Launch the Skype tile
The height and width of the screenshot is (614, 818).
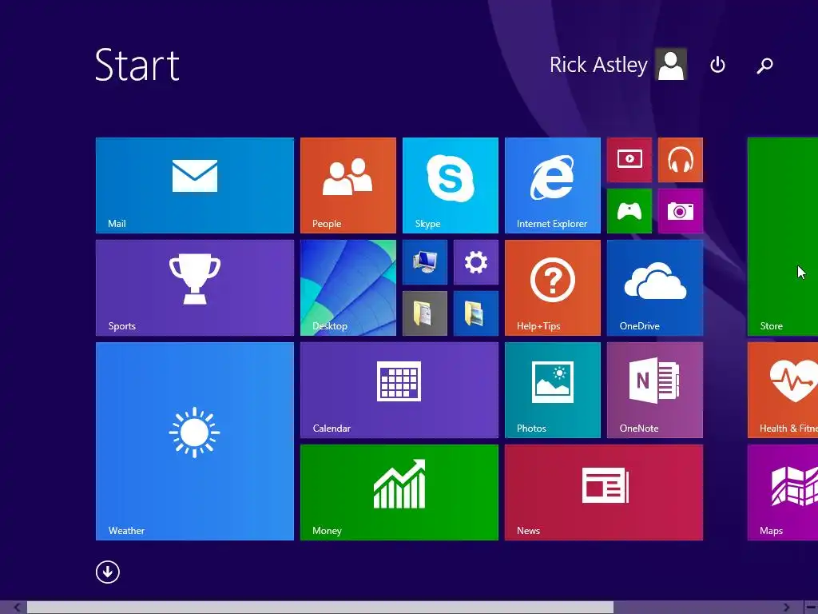pyautogui.click(x=451, y=185)
